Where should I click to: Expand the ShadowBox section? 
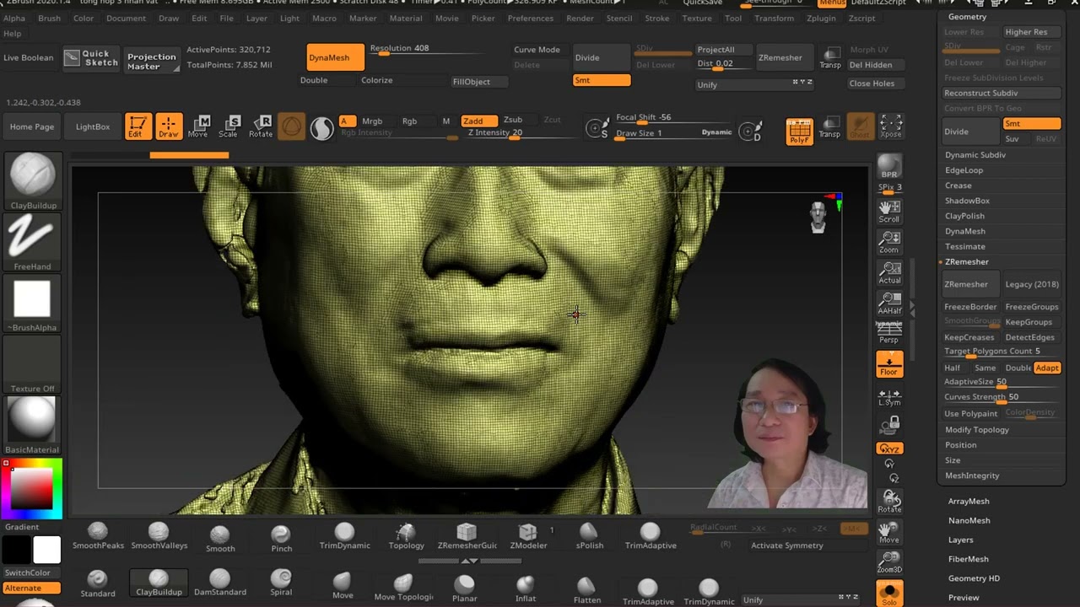click(967, 201)
